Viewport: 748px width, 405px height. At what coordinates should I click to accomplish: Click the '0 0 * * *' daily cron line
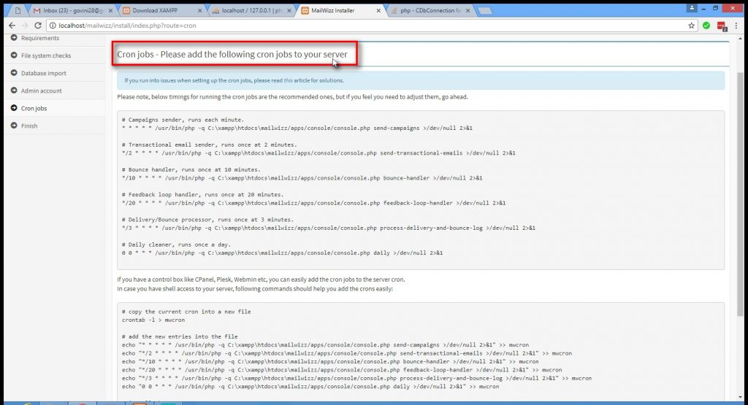click(x=283, y=253)
